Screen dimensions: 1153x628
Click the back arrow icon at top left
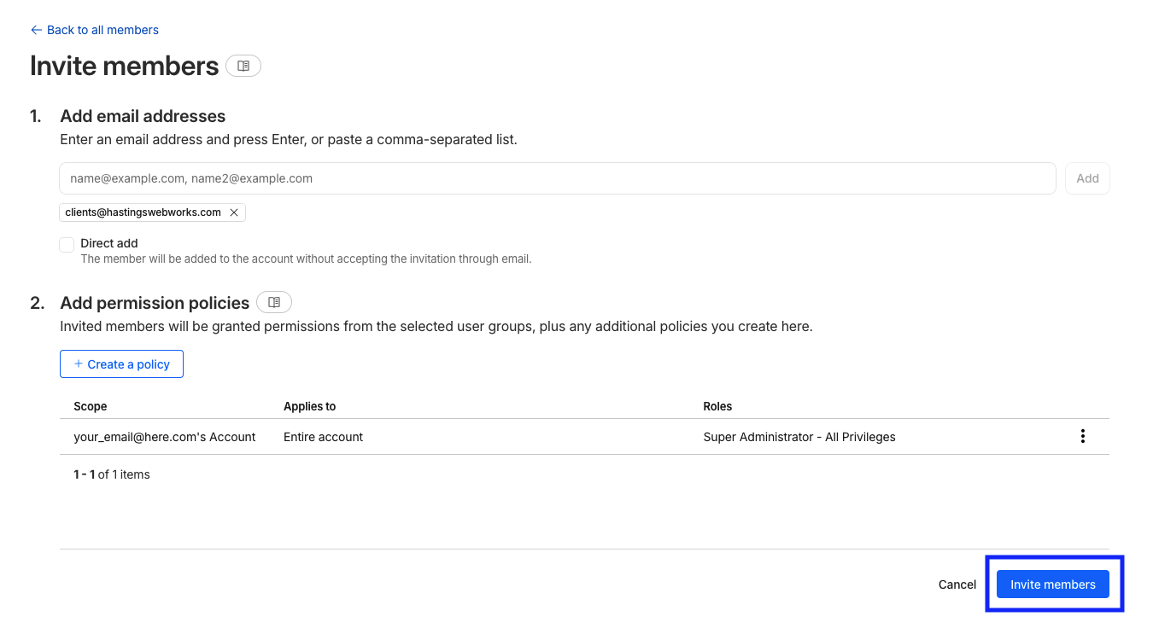36,30
